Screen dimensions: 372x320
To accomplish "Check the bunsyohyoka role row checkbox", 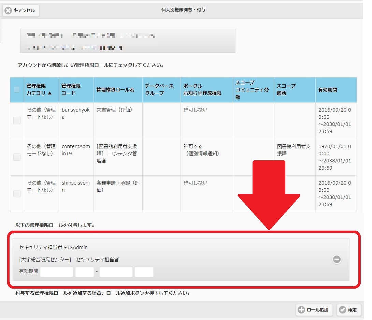I will [x=17, y=120].
